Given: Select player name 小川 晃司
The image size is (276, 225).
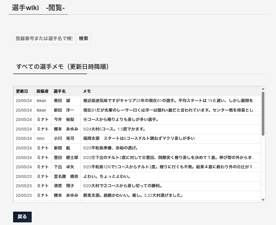Looking at the screenshot, I should [64, 138].
